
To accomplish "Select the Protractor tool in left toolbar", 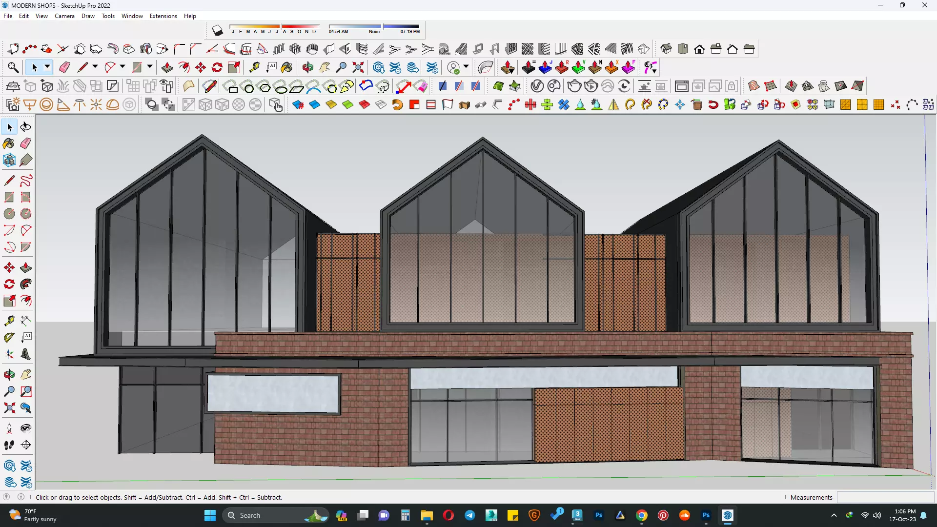I will click(9, 337).
